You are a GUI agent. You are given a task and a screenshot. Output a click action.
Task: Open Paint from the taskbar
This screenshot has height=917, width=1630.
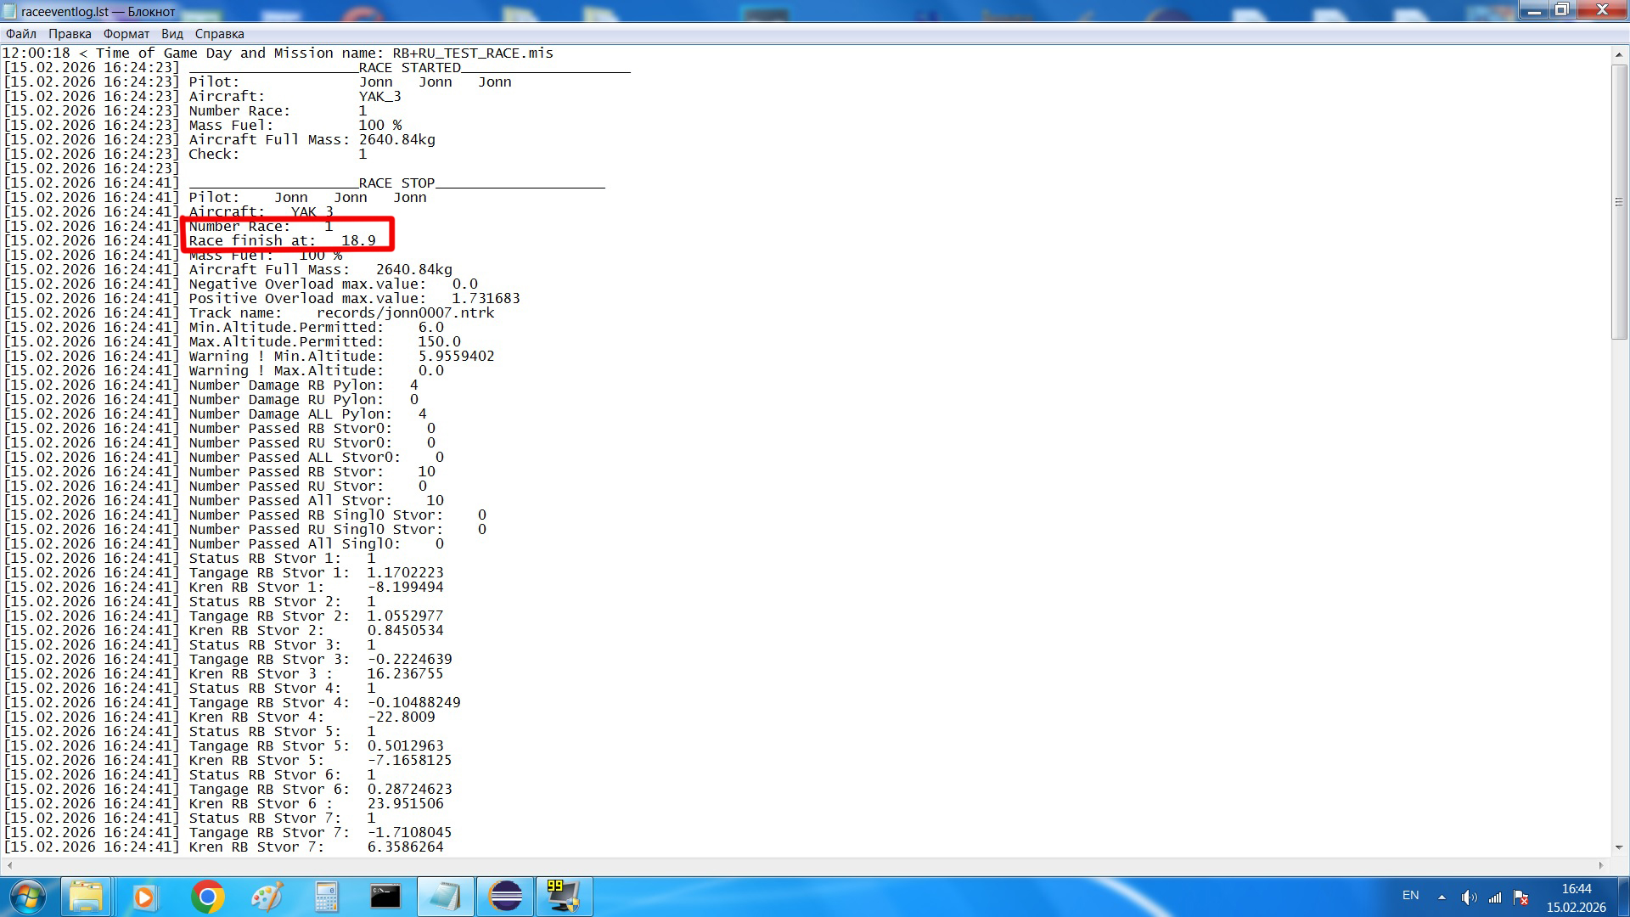click(x=267, y=897)
